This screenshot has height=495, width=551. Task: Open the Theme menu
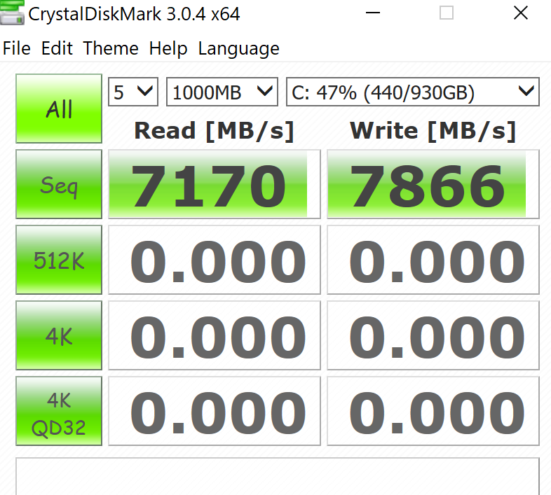[111, 48]
